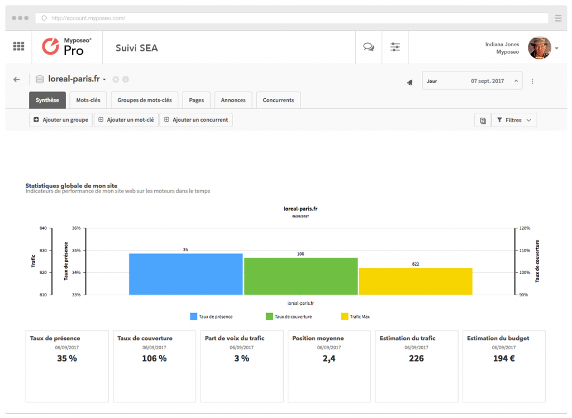Expand the loreal-paris.fr site dropdown
Image resolution: width=572 pixels, height=418 pixels.
pyautogui.click(x=104, y=79)
